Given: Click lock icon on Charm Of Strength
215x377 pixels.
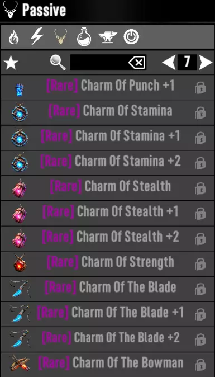Looking at the screenshot, I should point(200,264).
